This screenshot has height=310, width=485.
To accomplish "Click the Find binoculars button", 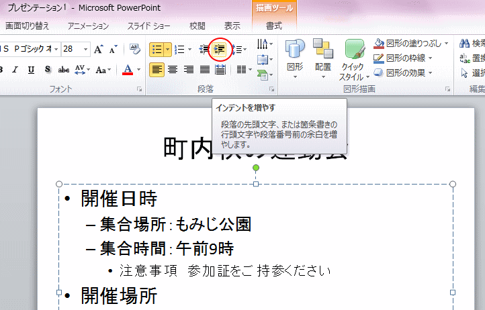I will 472,44.
